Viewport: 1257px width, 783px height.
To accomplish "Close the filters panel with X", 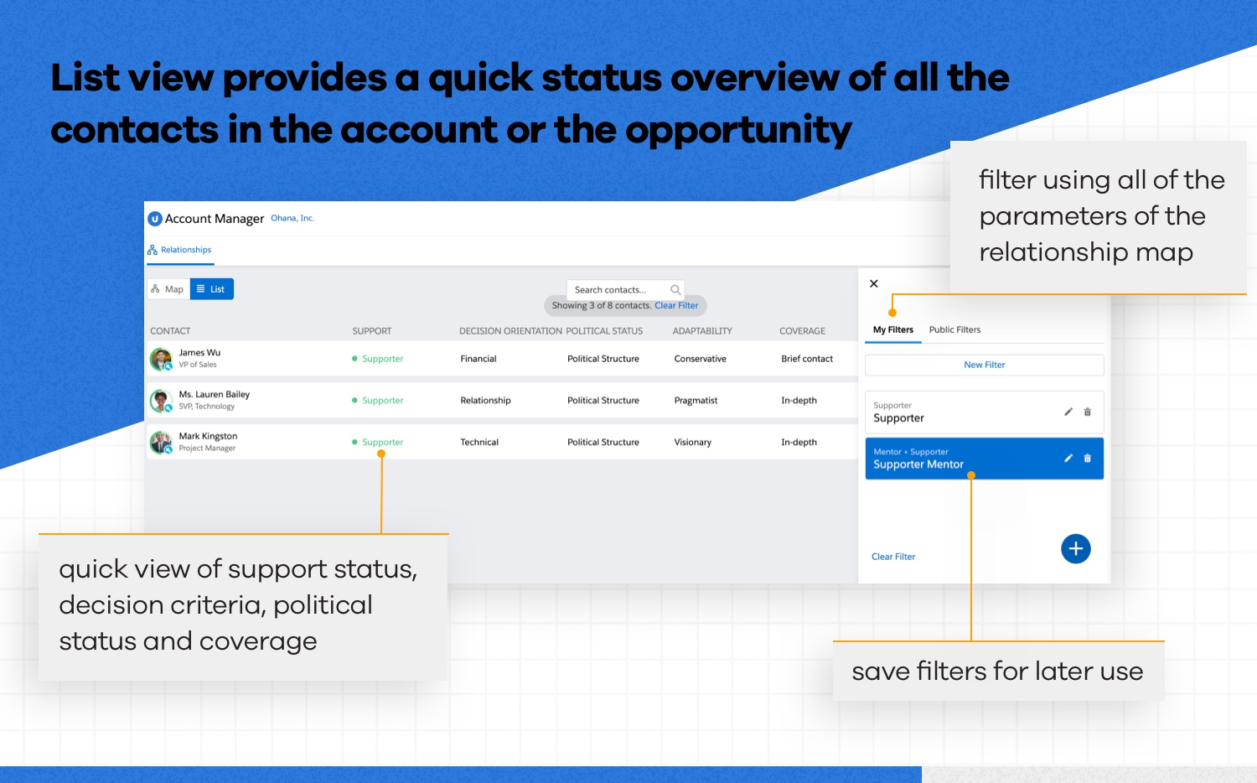I will point(874,283).
